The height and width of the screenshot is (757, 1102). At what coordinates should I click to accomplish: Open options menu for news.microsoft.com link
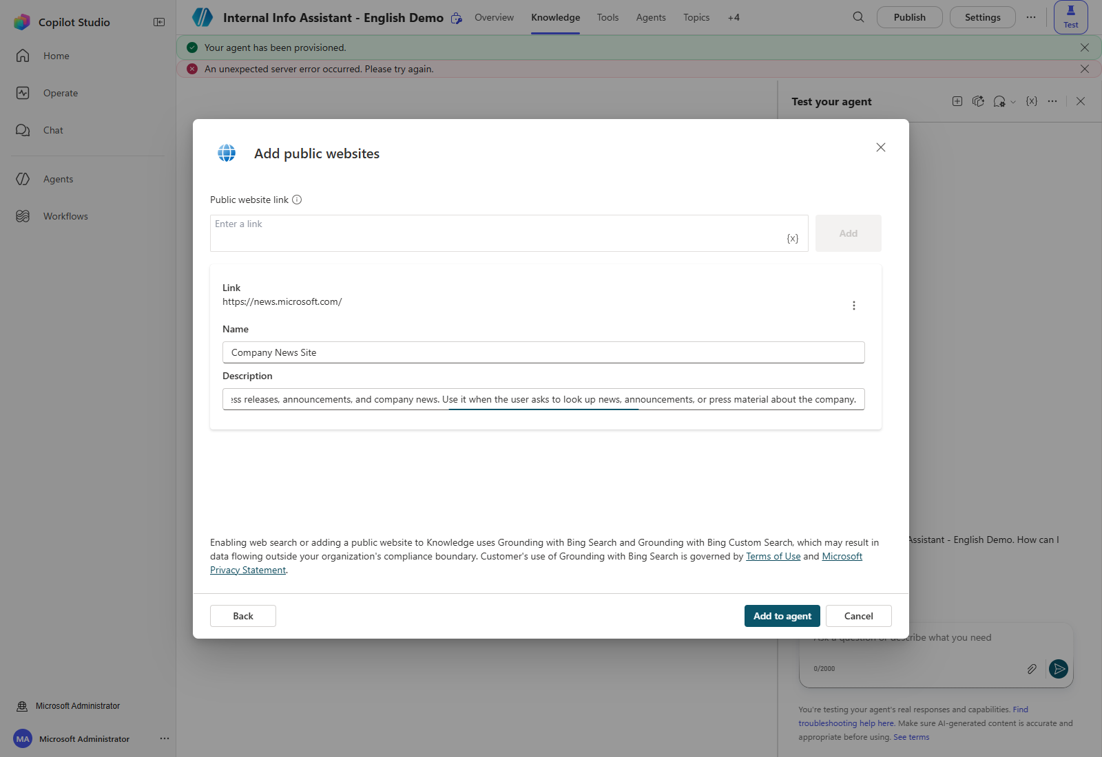point(854,306)
